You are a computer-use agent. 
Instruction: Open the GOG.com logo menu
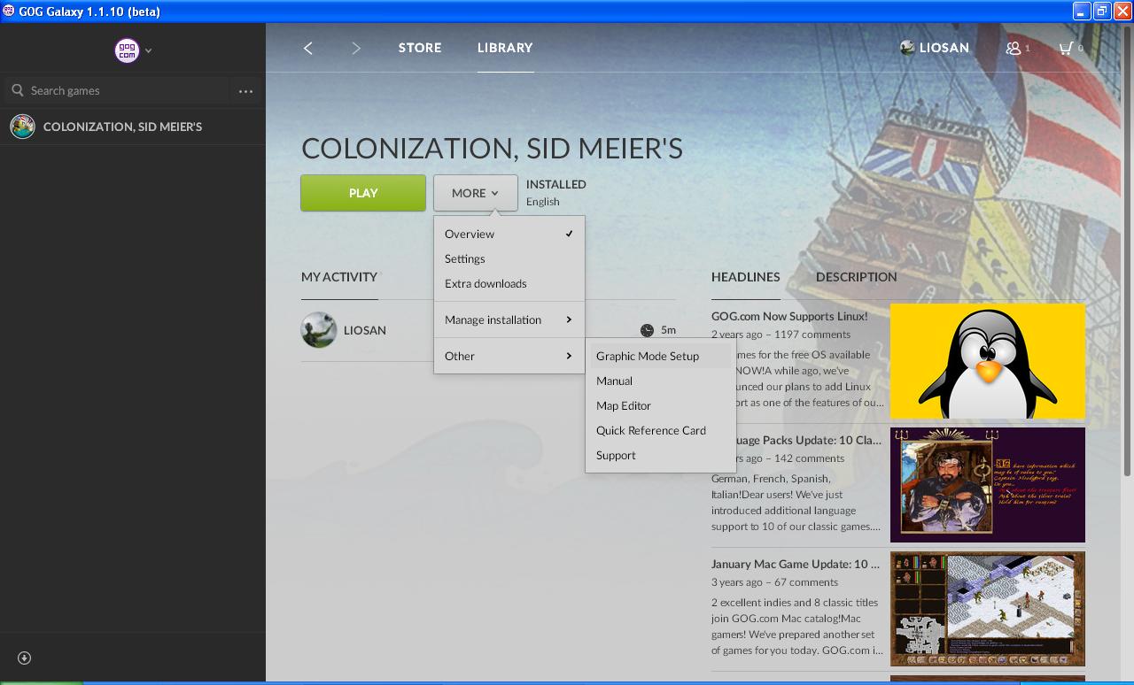pyautogui.click(x=128, y=50)
